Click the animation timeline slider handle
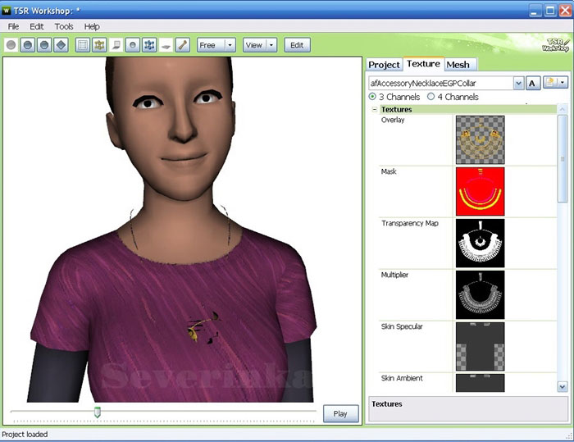Image resolution: width=574 pixels, height=442 pixels. pyautogui.click(x=98, y=412)
